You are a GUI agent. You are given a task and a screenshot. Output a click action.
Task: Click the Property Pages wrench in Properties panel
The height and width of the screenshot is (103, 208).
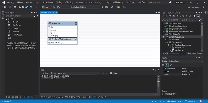[x=171, y=65]
